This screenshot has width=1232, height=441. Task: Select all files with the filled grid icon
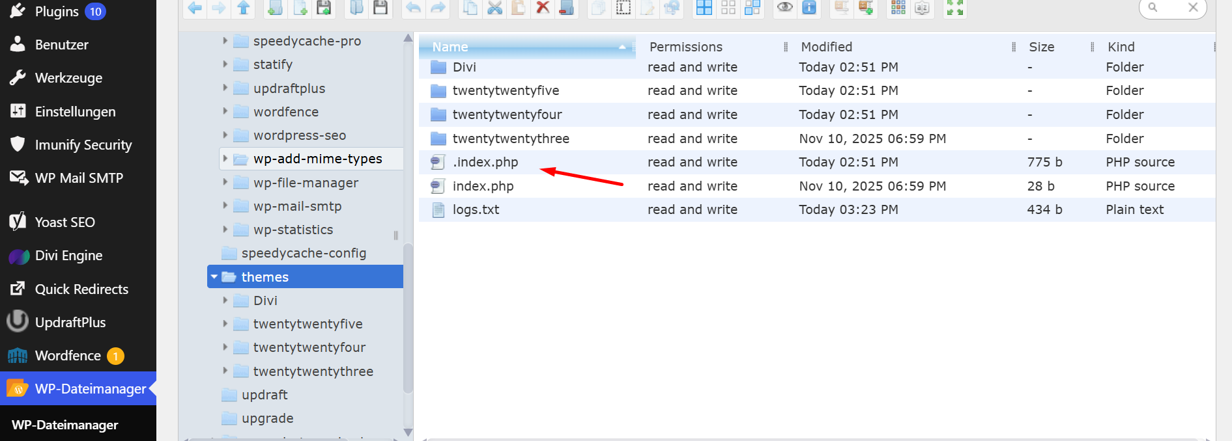[x=704, y=8]
